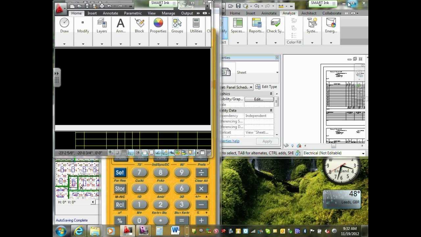
Task: Collapse the Graphics section in Revit Properties
Action: tap(271, 94)
